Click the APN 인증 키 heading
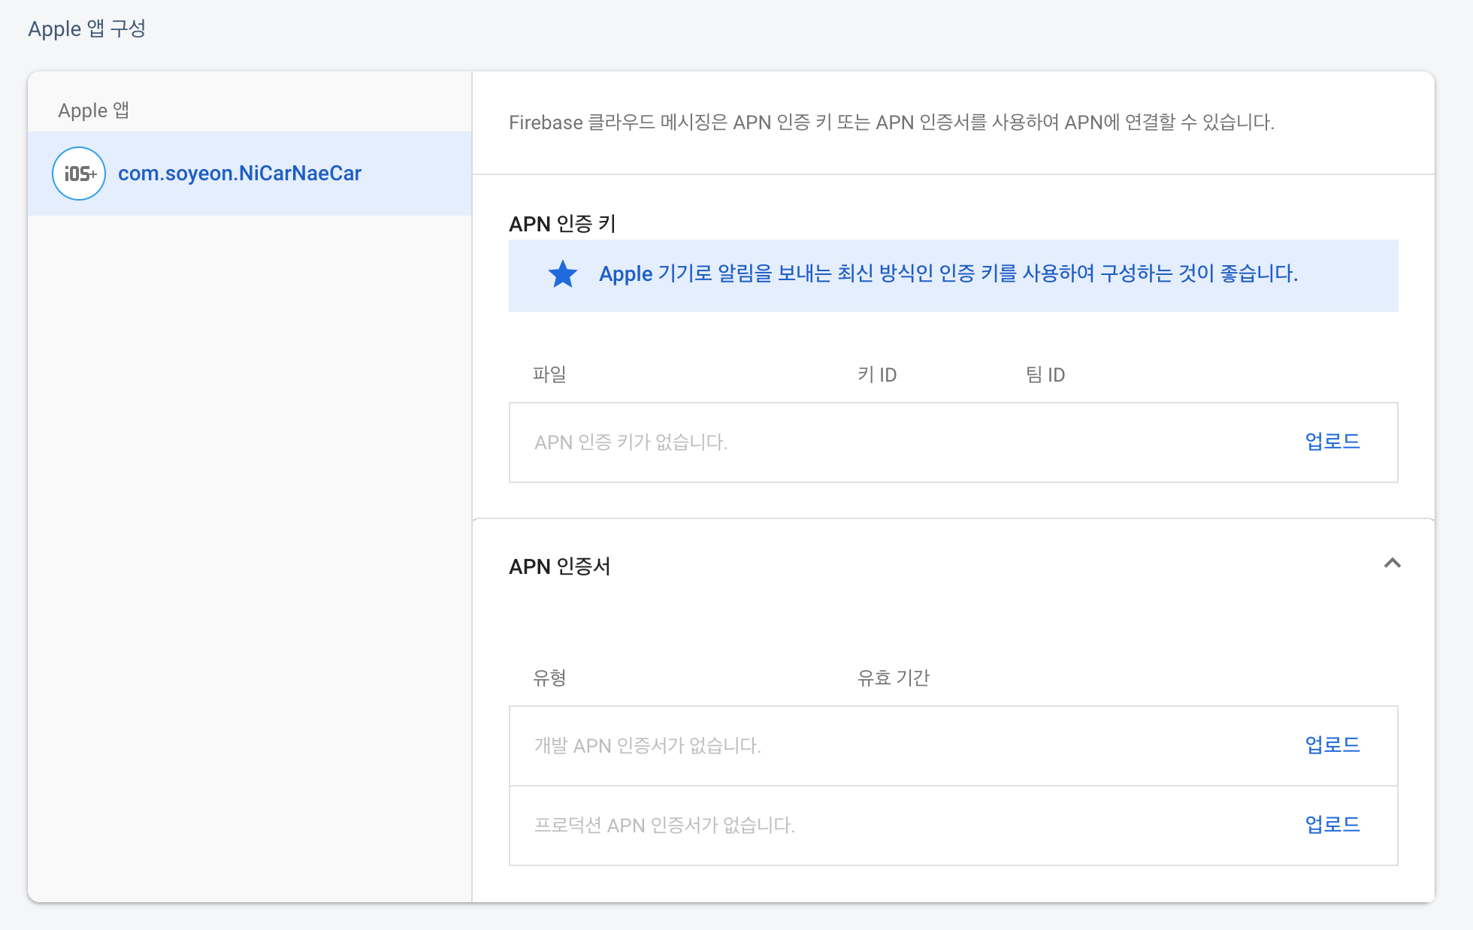Screen dimensions: 1473x930 pos(562,224)
